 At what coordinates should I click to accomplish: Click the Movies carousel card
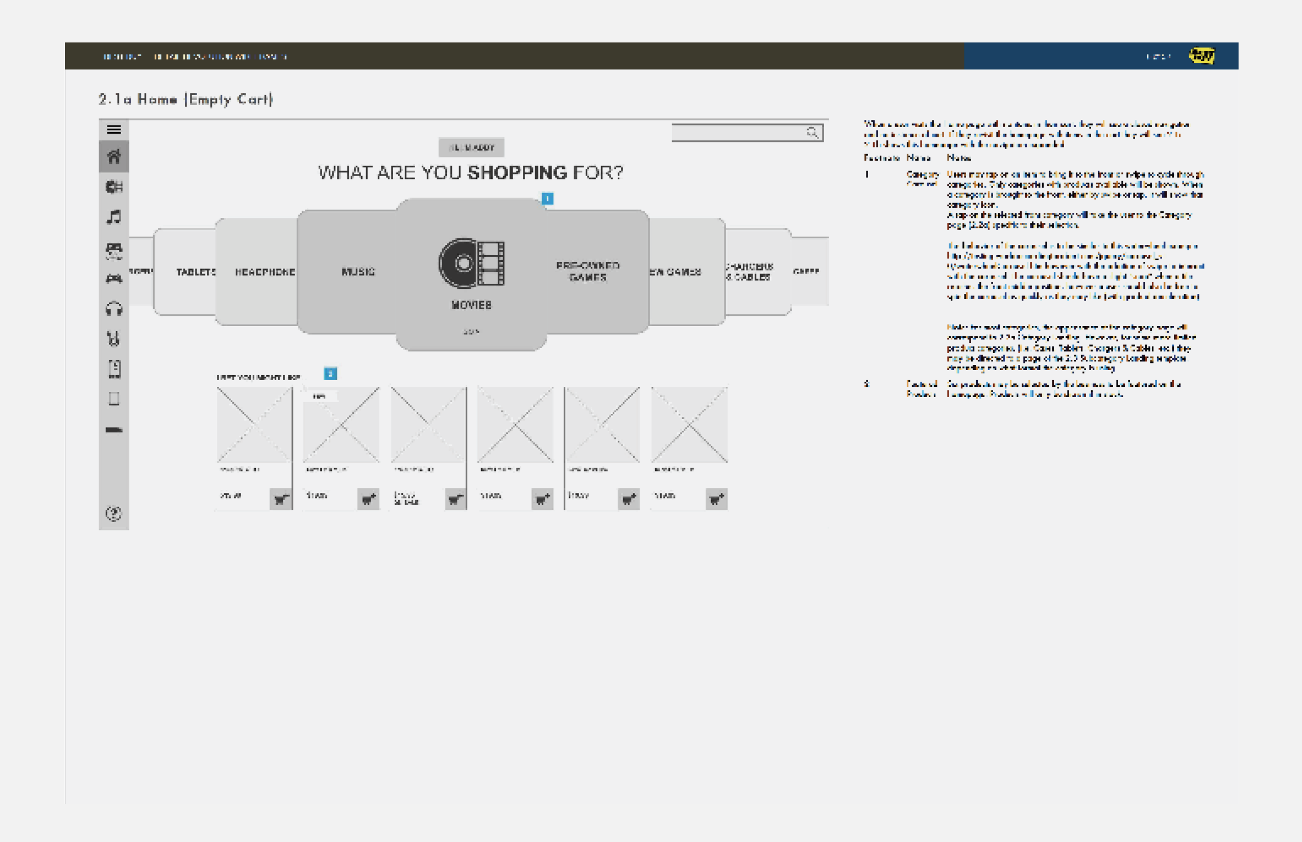tap(471, 275)
